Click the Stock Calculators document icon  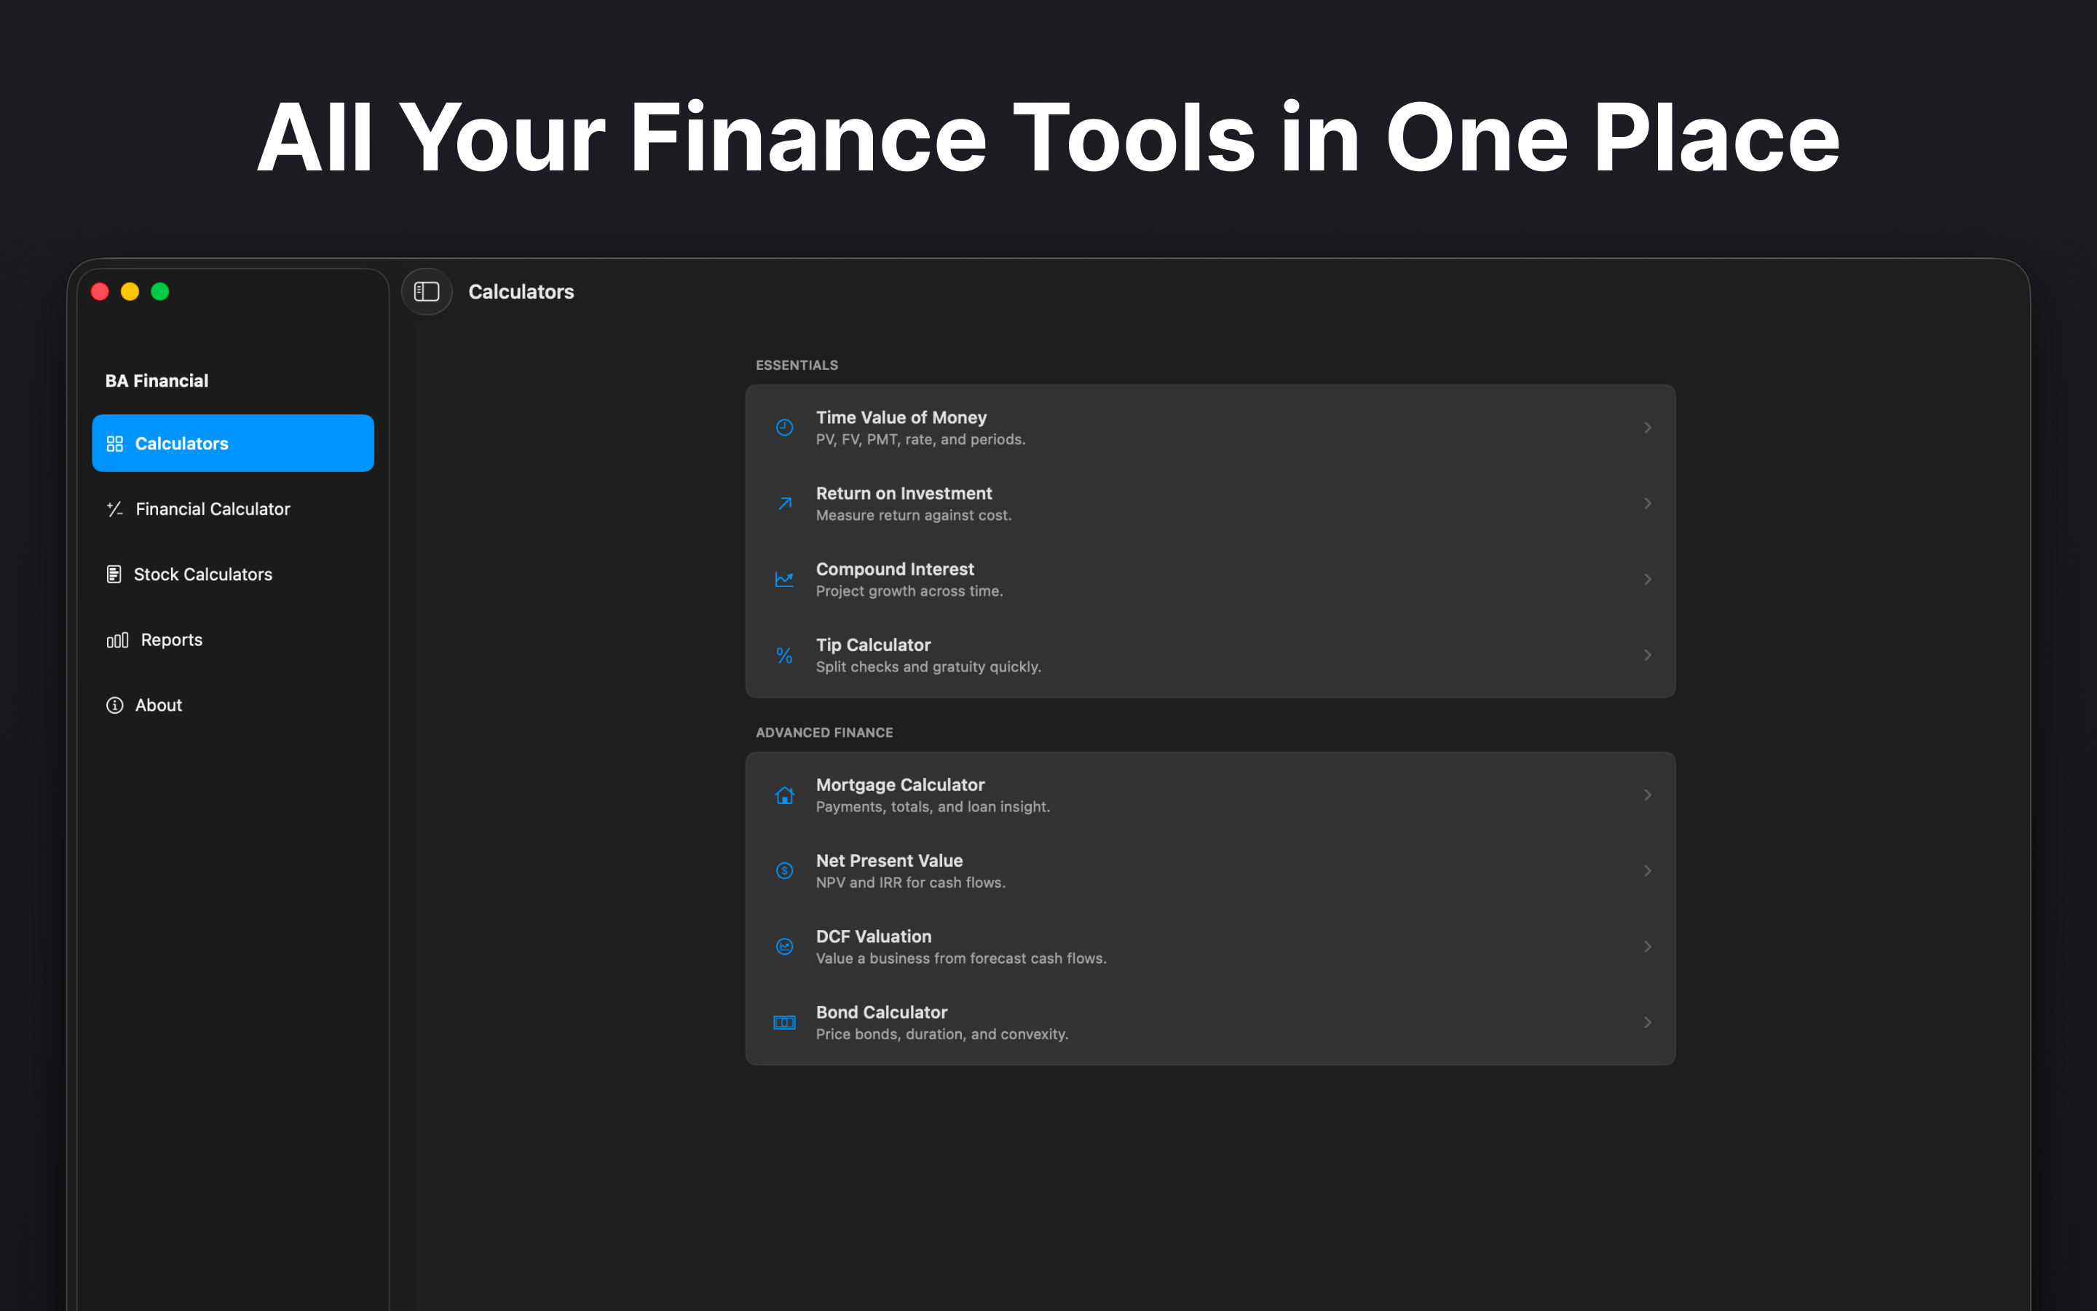click(x=114, y=574)
